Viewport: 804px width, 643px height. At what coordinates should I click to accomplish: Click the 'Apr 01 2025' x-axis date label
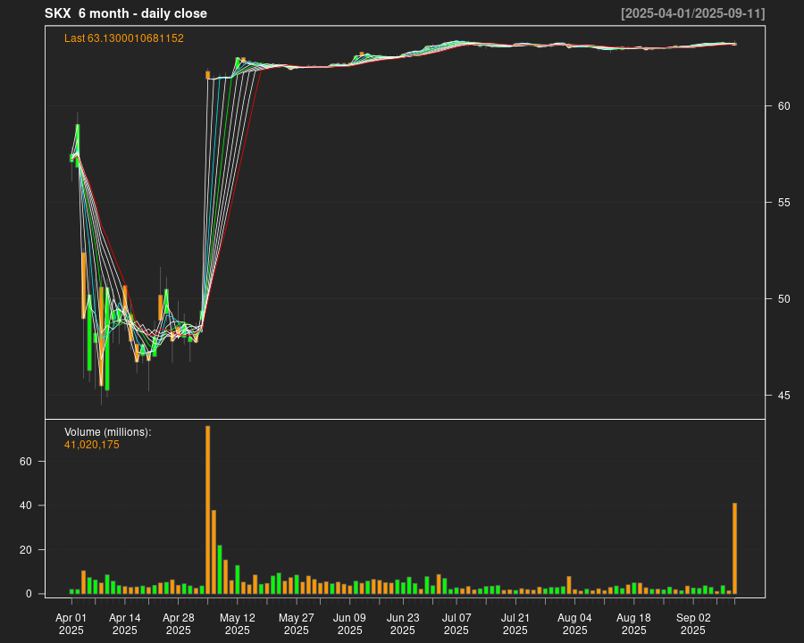point(71,623)
